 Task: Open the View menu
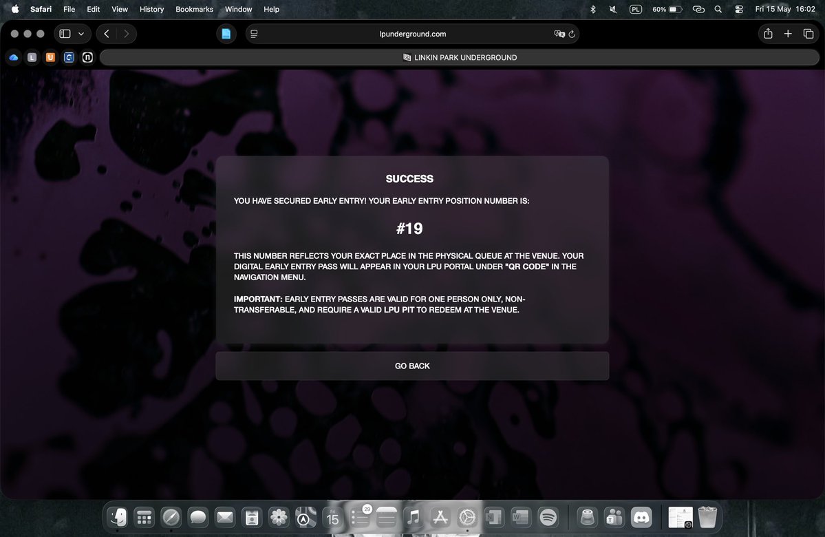pos(120,9)
